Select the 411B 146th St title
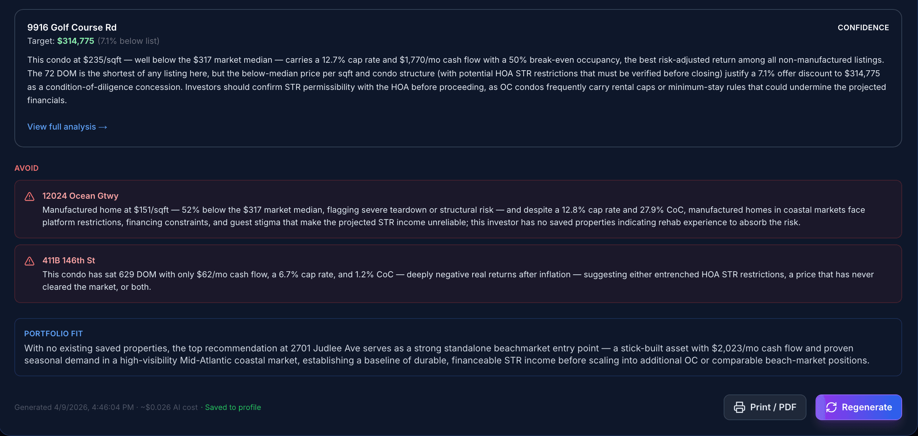This screenshot has height=436, width=918. (68, 260)
